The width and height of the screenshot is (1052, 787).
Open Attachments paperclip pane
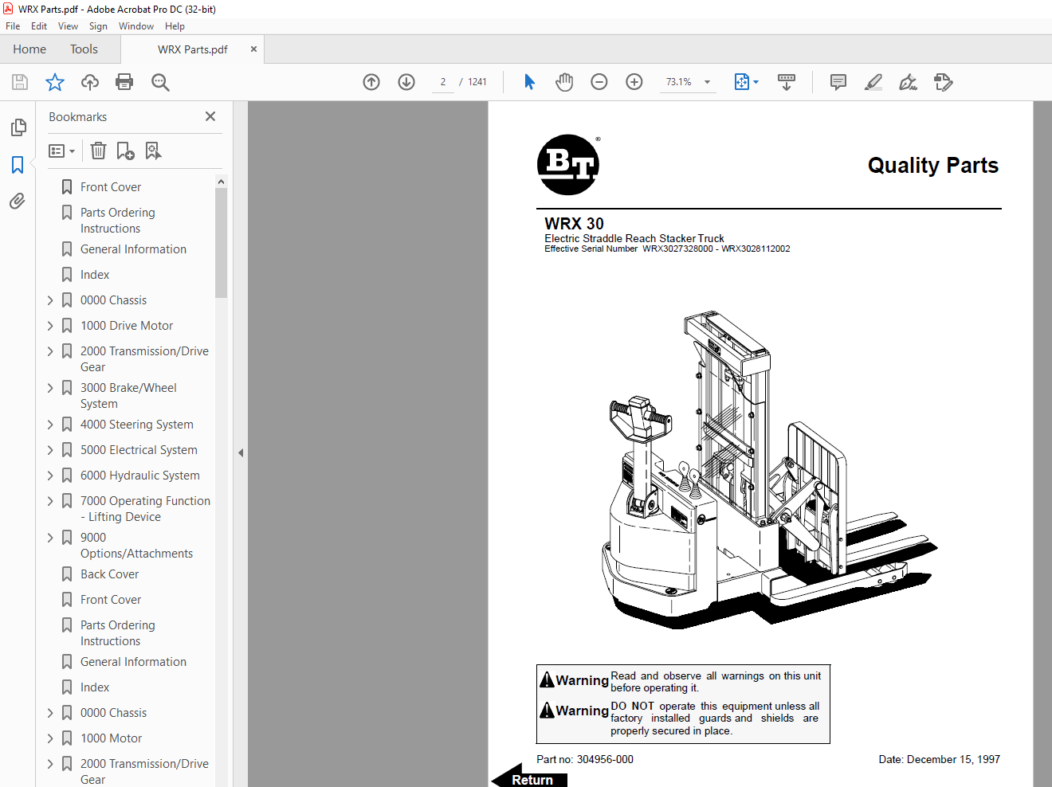point(18,202)
